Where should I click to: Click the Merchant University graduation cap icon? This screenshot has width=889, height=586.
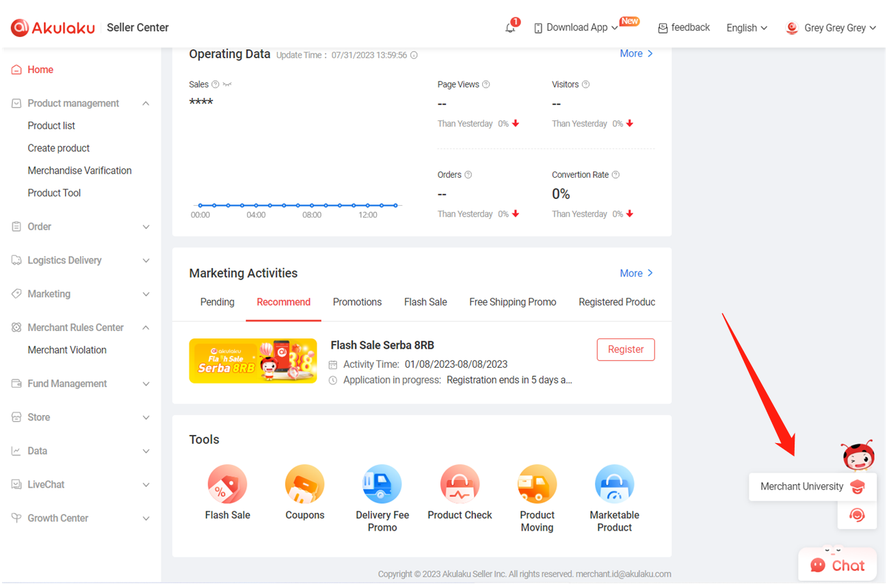(858, 487)
